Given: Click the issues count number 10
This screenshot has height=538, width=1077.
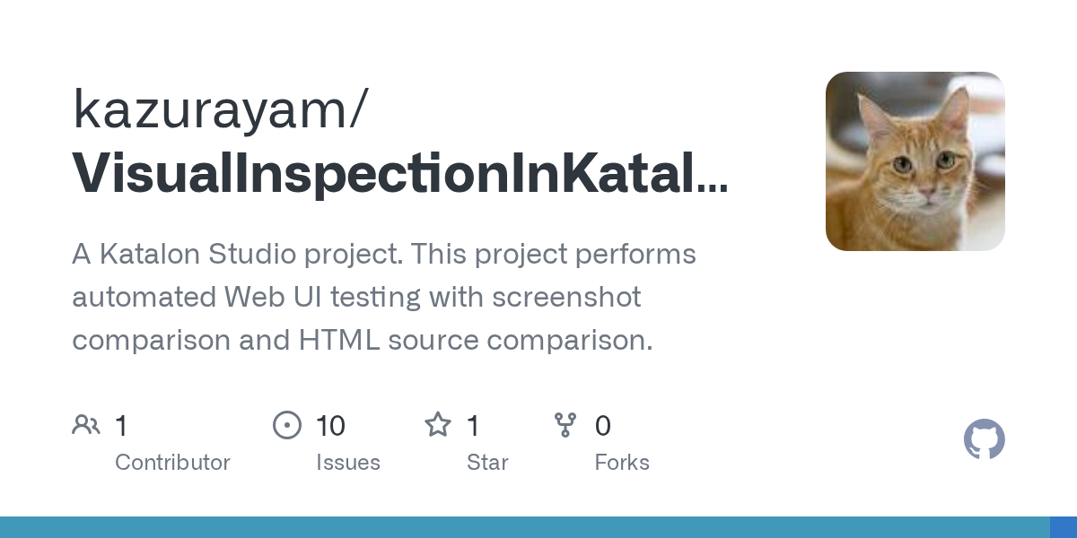Looking at the screenshot, I should click(330, 426).
